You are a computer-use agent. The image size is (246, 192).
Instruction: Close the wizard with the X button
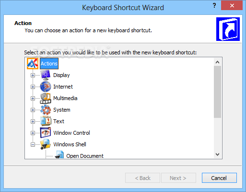coord(232,6)
